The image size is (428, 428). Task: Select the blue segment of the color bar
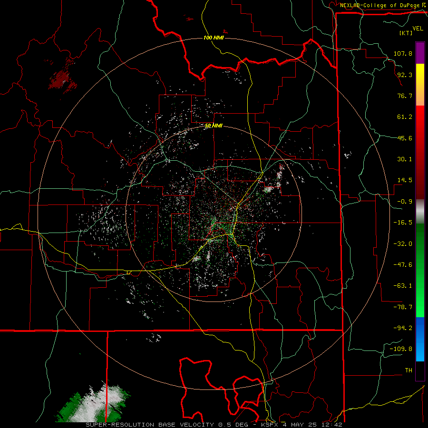click(x=420, y=339)
